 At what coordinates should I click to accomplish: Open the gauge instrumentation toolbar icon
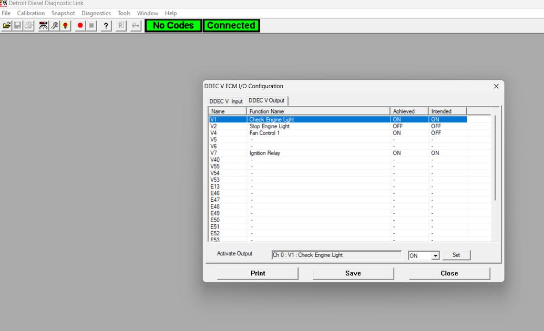(44, 26)
